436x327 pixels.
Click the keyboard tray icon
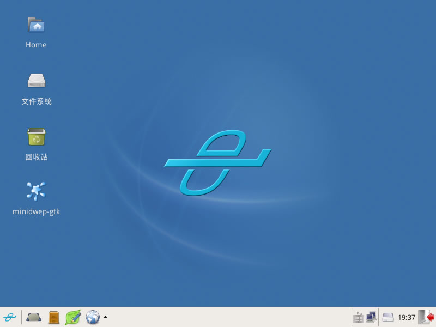pos(359,317)
